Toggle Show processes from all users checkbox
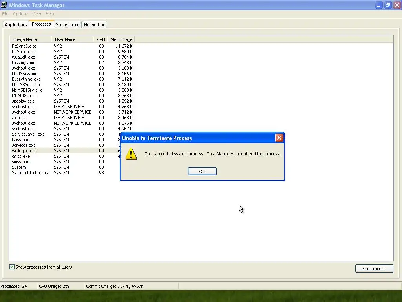Viewport: 402px width, 302px height. click(x=12, y=267)
